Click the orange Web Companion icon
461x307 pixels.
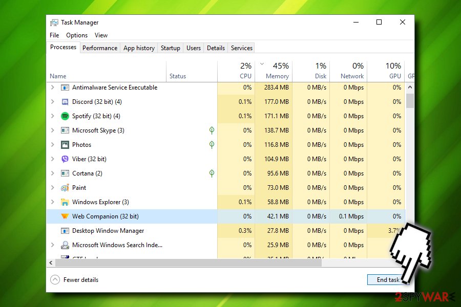tap(65, 216)
